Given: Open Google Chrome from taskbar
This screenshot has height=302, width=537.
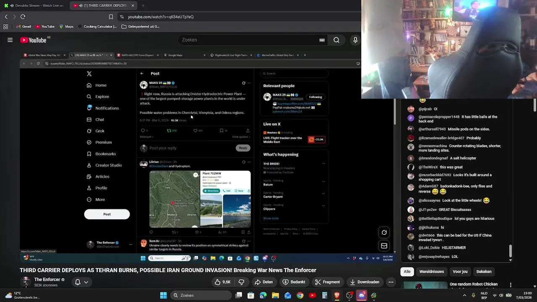Looking at the screenshot, I should (x=300, y=295).
